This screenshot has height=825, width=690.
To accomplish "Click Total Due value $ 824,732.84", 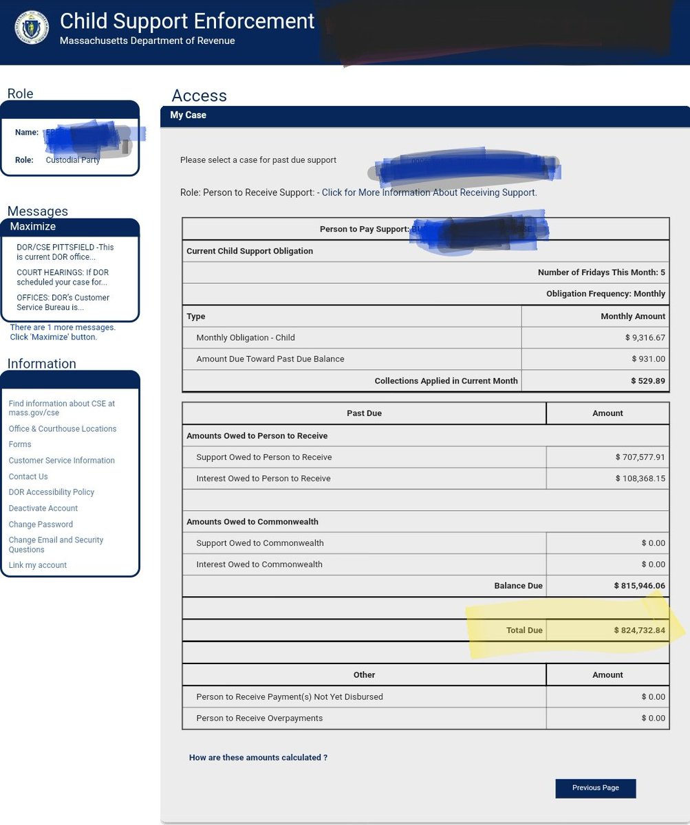I will coord(640,630).
